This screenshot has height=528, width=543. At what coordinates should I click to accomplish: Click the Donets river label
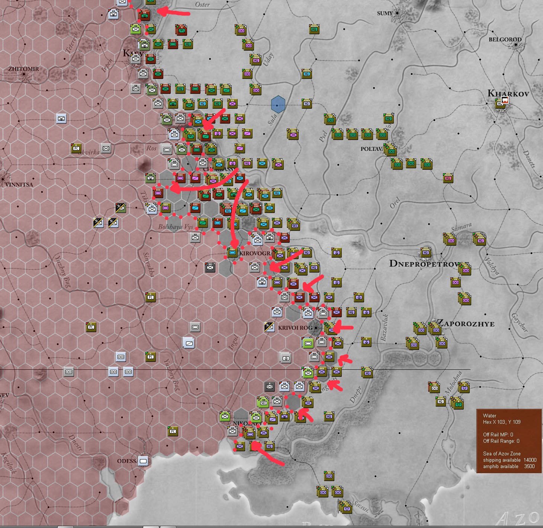click(x=528, y=159)
